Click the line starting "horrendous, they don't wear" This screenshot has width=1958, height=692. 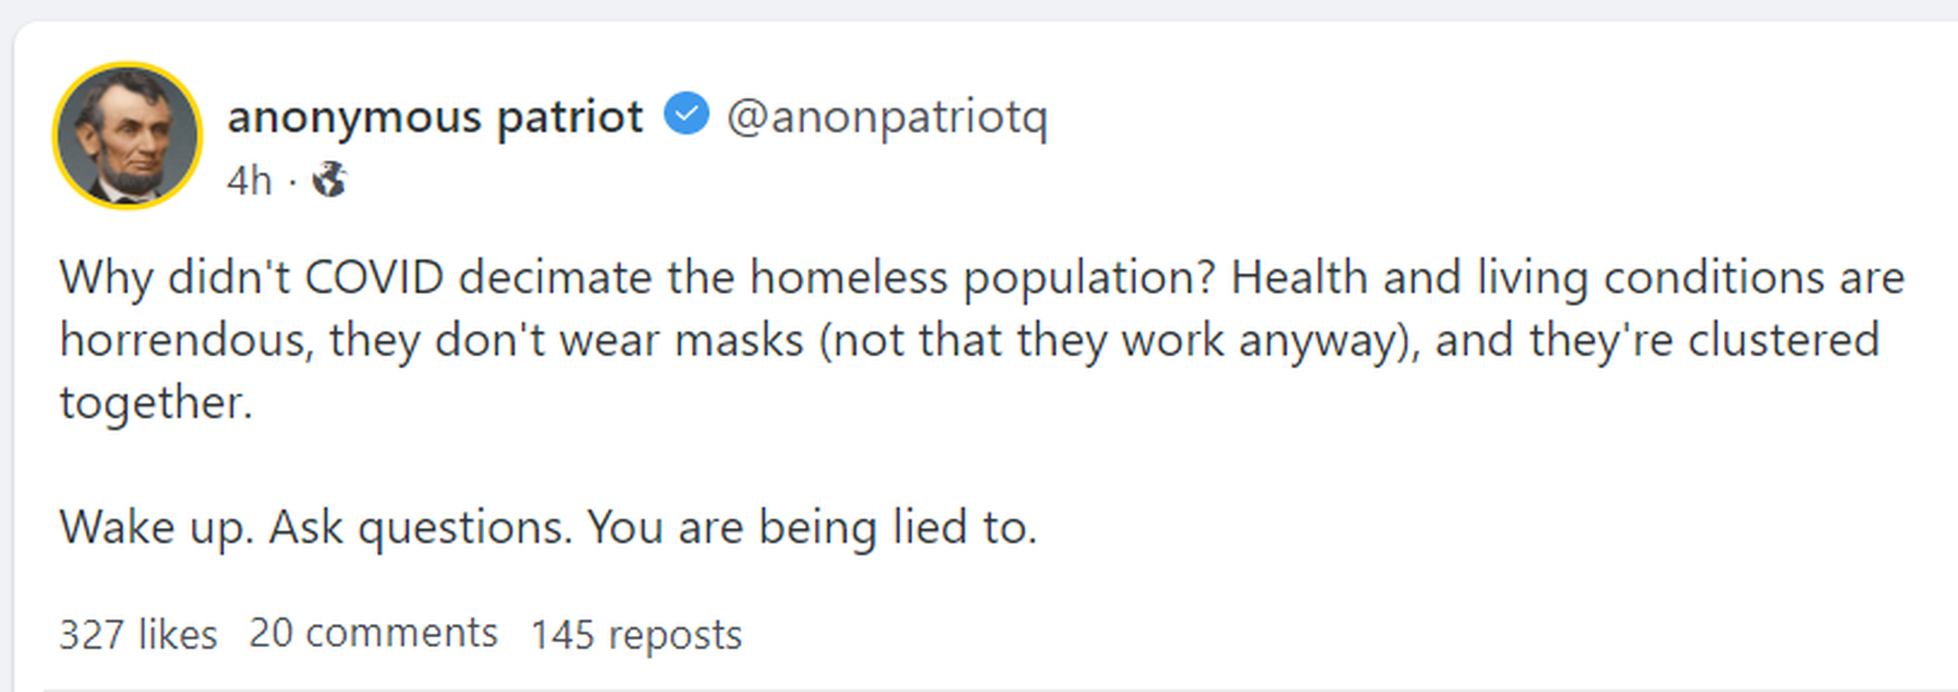click(969, 340)
